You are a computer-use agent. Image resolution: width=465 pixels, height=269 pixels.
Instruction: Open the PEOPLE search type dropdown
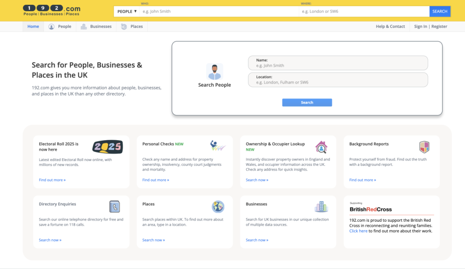tap(127, 12)
